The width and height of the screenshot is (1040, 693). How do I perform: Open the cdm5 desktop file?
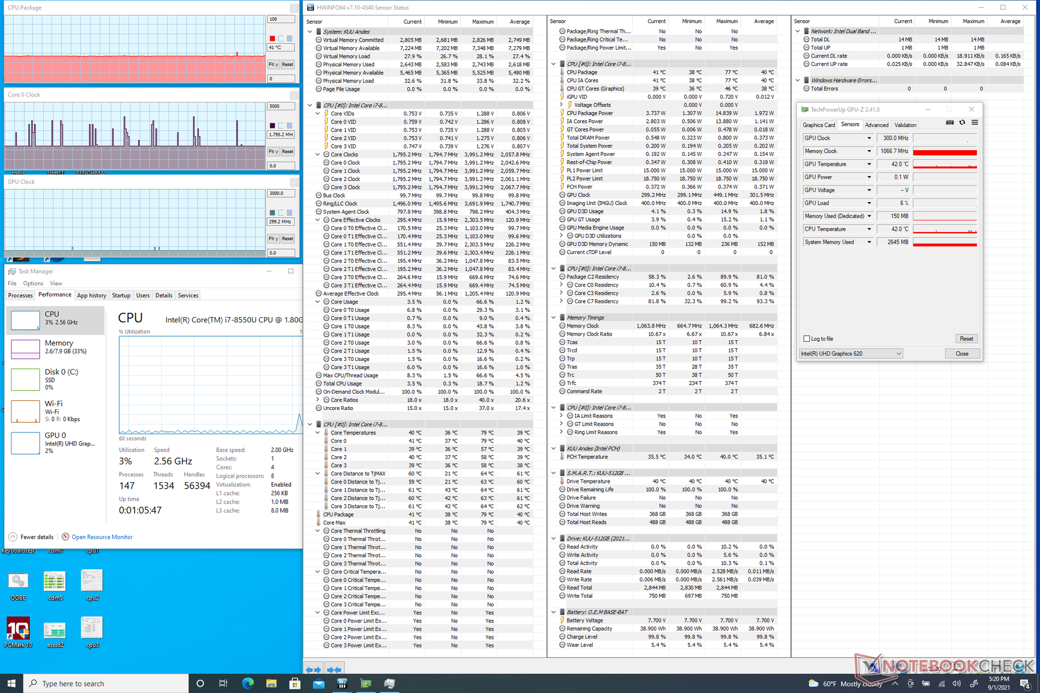tap(55, 586)
